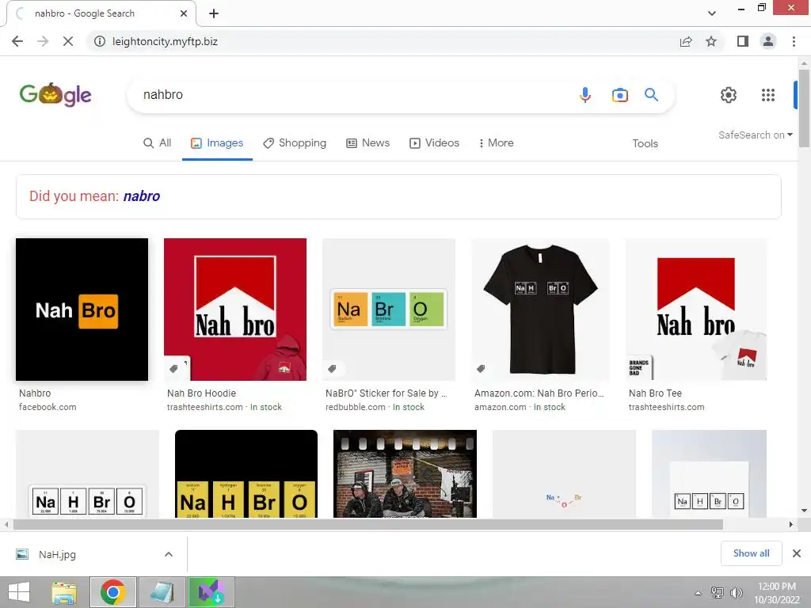
Task: Click the 'Nah Bro Tee' caption link
Action: click(x=655, y=393)
